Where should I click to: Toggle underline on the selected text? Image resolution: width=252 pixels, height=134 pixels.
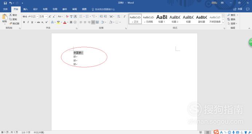pyautogui.click(x=32, y=22)
